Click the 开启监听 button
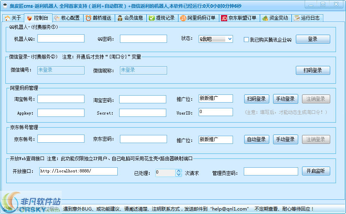 pyautogui.click(x=316, y=171)
